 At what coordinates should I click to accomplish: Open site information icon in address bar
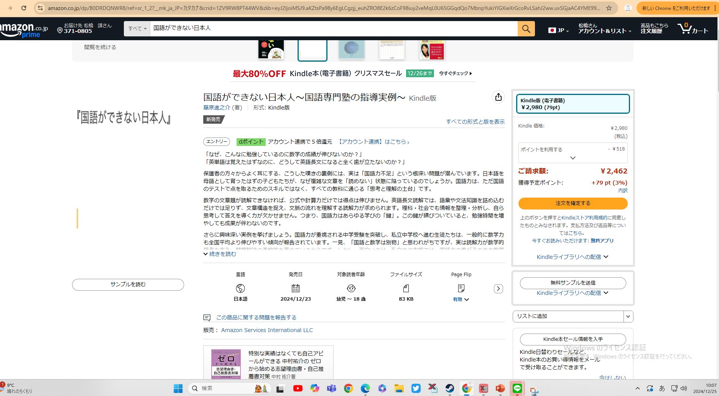(40, 8)
